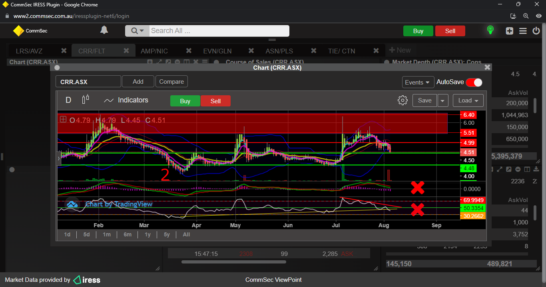This screenshot has height=287, width=546.
Task: Open chart settings gear
Action: tap(403, 100)
